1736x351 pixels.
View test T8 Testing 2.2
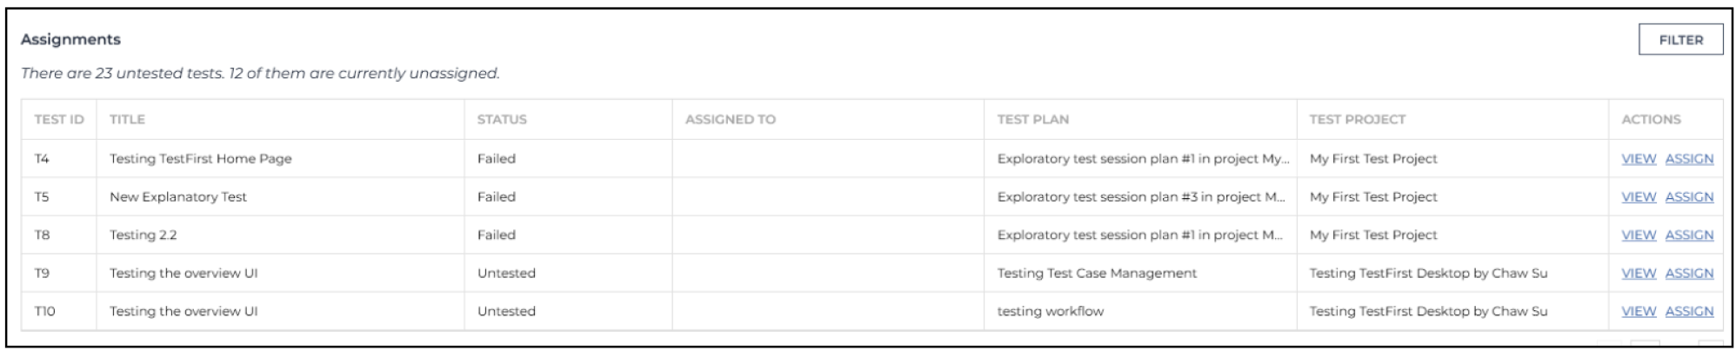point(1639,235)
